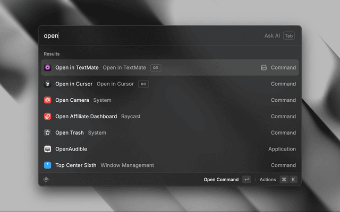Image resolution: width=340 pixels, height=212 pixels.
Task: Click the icon beside Command in TextMate row
Action: [263, 68]
